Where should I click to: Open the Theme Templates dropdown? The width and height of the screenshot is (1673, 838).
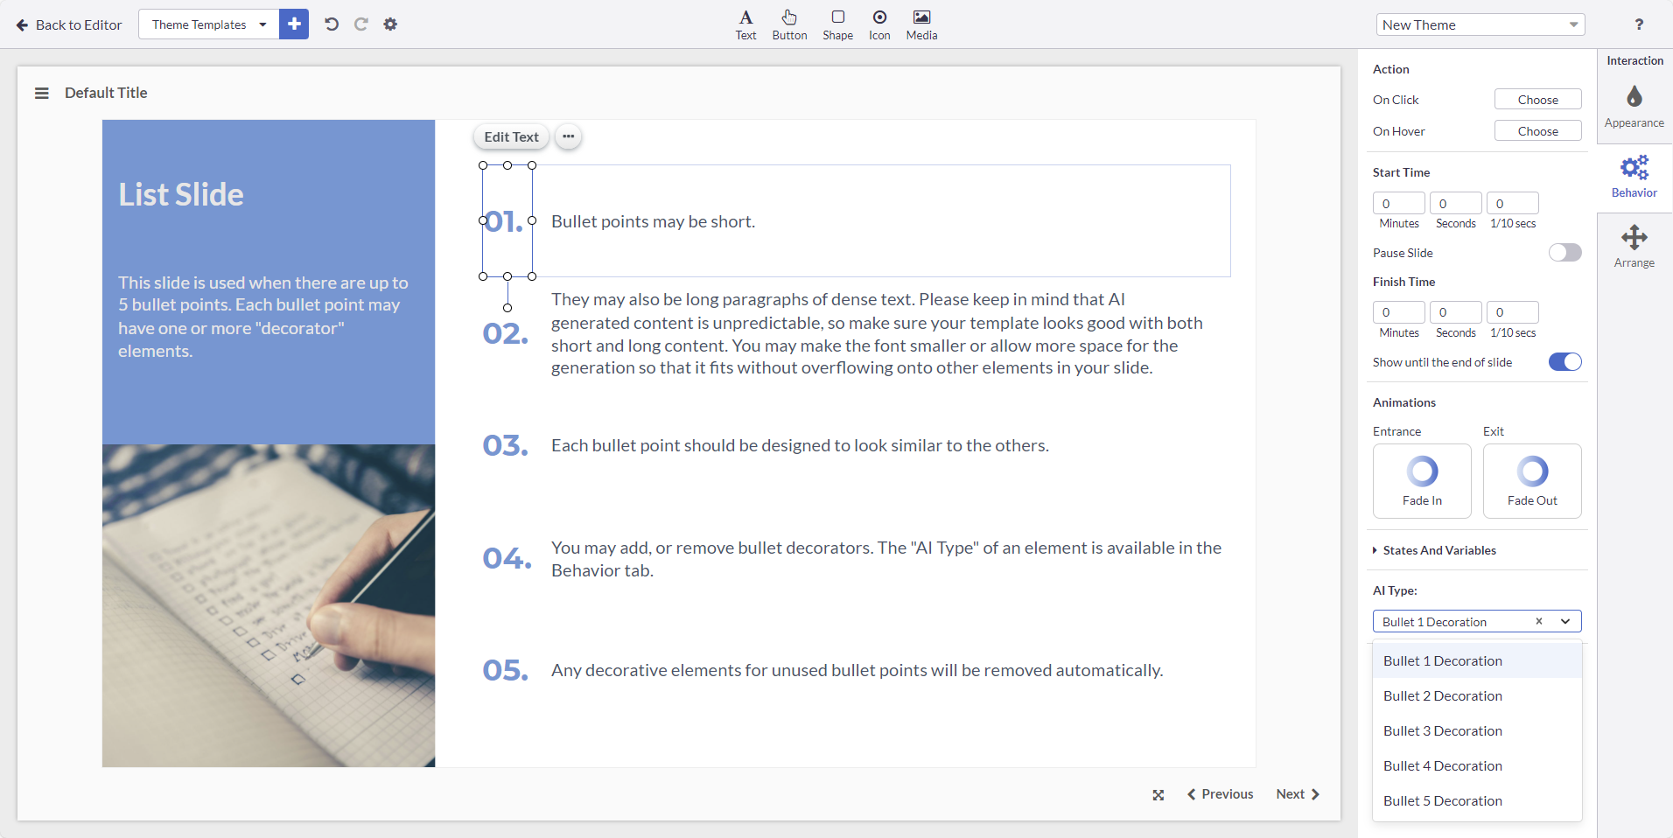point(207,24)
